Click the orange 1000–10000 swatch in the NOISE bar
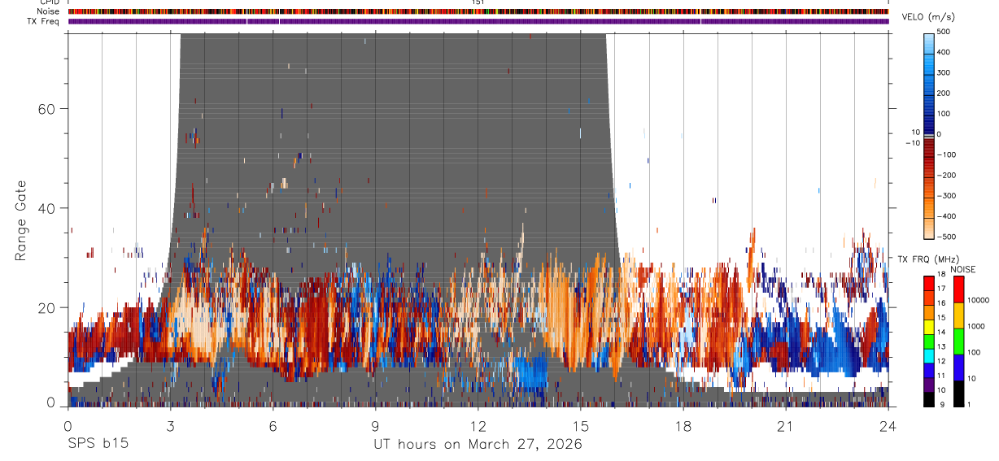999x461 pixels. 958,315
